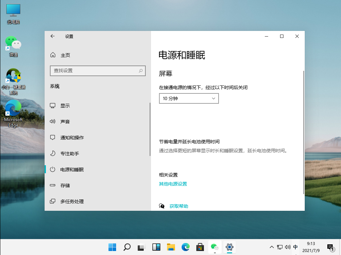Open the 显示 (Display) settings icon
341x255 pixels.
click(x=65, y=105)
